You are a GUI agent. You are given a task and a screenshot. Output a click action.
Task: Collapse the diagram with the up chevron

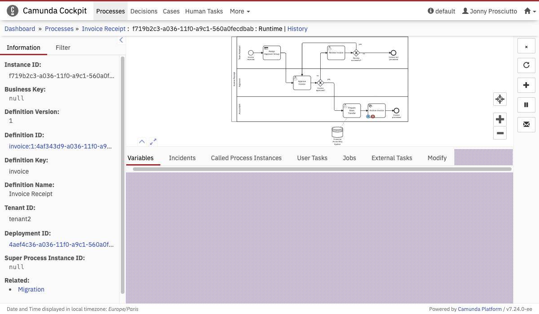point(142,142)
